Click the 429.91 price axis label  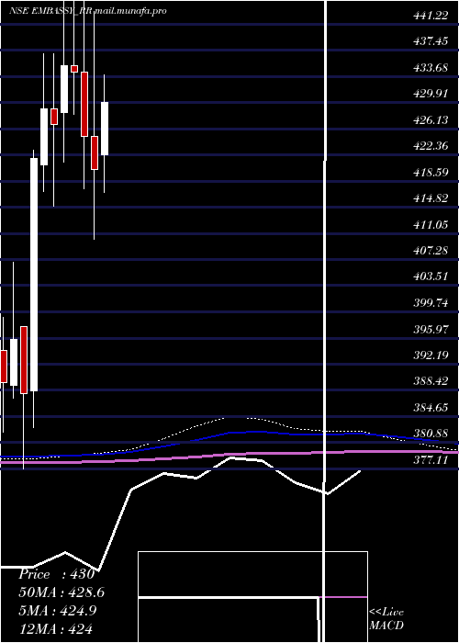[x=430, y=94]
